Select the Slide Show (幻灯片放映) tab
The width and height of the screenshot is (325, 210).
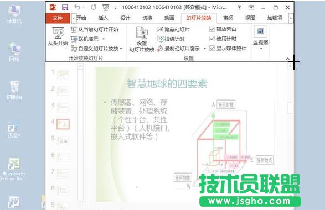(x=199, y=18)
